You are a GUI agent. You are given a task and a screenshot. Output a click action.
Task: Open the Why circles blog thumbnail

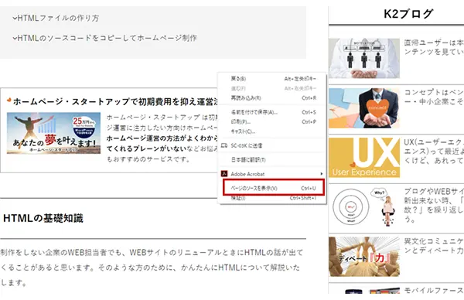pyautogui.click(x=364, y=207)
